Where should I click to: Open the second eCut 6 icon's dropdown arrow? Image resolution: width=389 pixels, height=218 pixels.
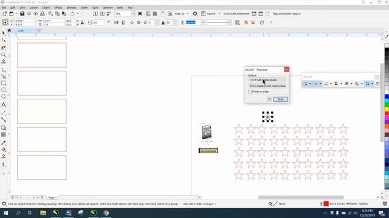click(320, 84)
